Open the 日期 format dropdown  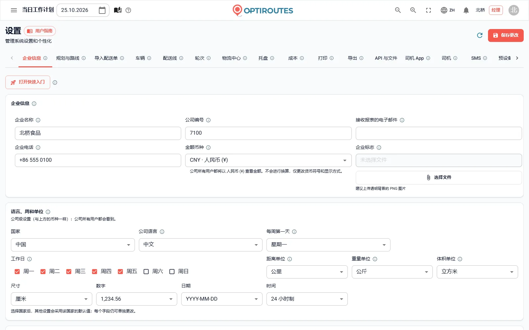(x=222, y=299)
